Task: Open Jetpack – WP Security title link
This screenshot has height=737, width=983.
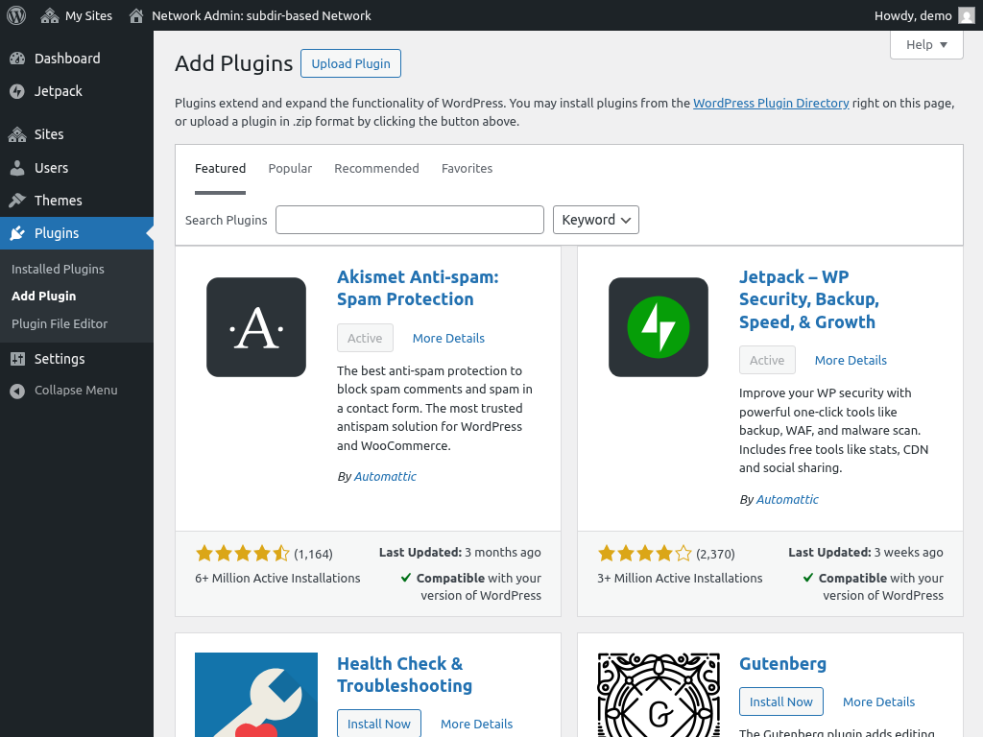Action: click(808, 299)
